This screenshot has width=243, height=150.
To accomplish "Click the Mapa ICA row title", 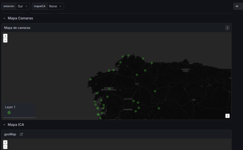I will (x=16, y=125).
